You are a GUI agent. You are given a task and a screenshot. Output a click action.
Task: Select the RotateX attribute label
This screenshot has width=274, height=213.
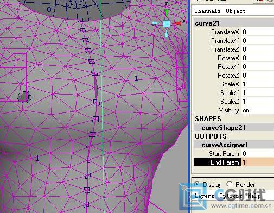click(x=228, y=58)
